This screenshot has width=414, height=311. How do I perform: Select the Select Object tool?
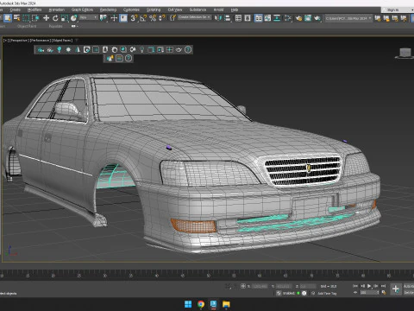tap(8, 18)
